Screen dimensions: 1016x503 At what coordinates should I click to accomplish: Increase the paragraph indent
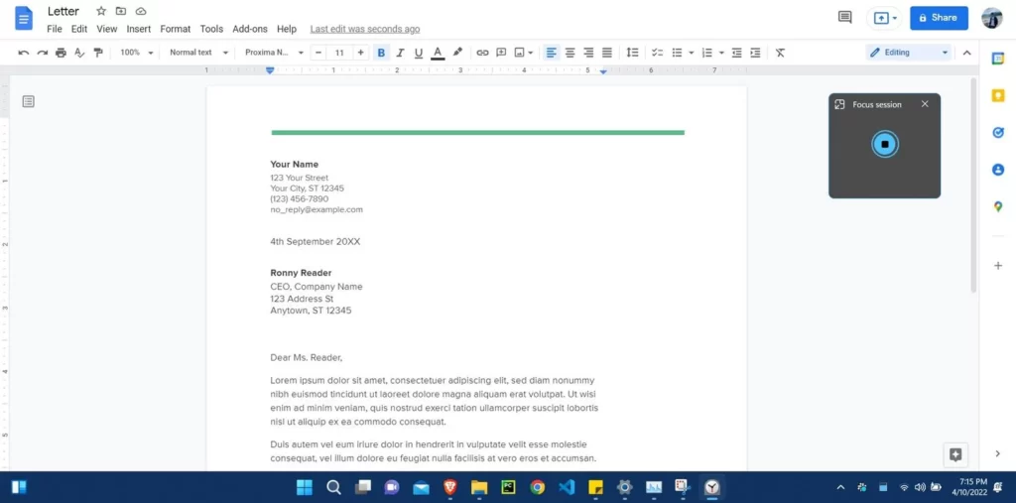(755, 53)
